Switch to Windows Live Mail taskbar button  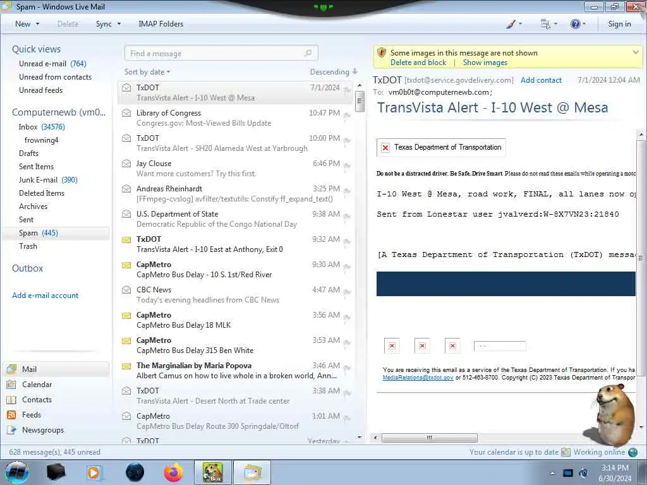click(252, 472)
